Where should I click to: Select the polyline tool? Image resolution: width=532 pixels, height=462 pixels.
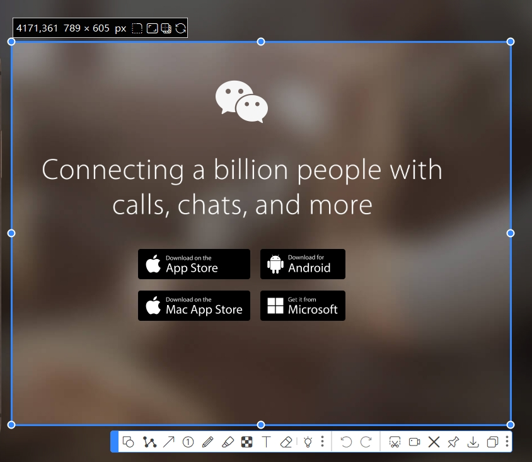point(149,442)
